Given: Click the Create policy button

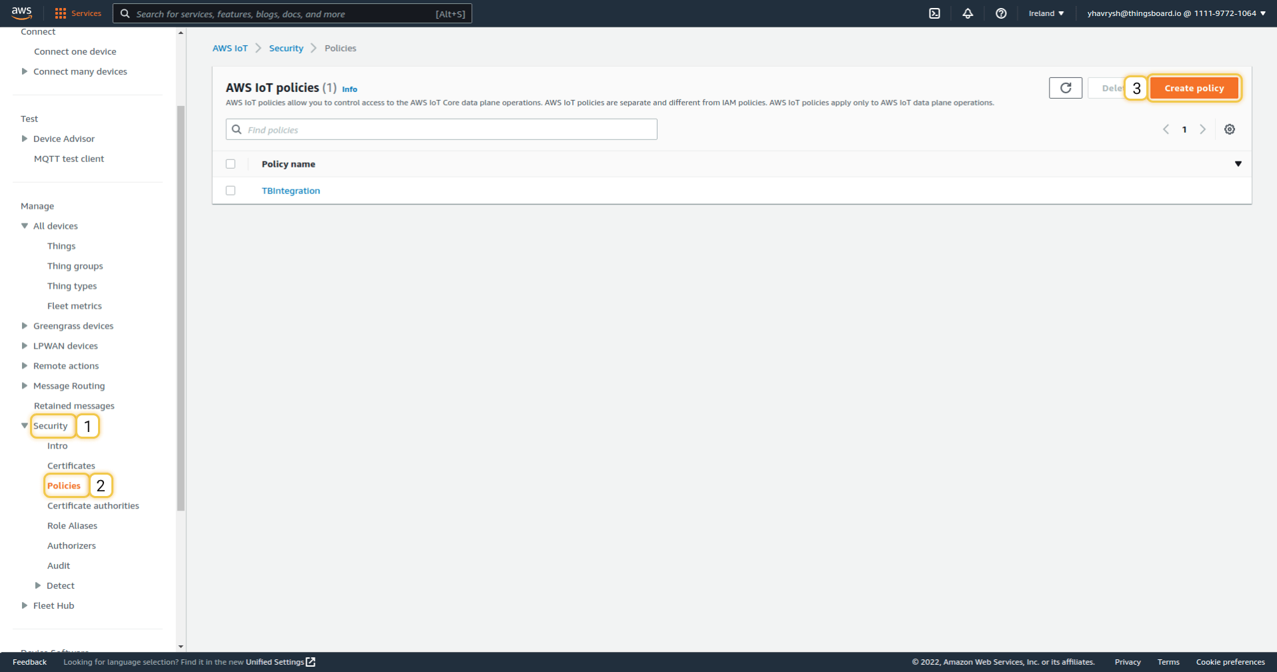Looking at the screenshot, I should click(1194, 88).
